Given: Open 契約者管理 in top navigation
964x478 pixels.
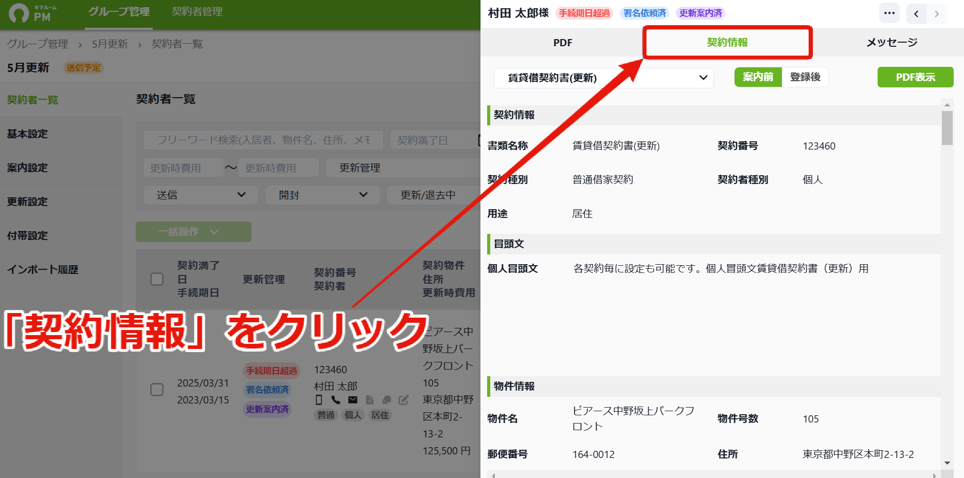Looking at the screenshot, I should click(x=197, y=12).
